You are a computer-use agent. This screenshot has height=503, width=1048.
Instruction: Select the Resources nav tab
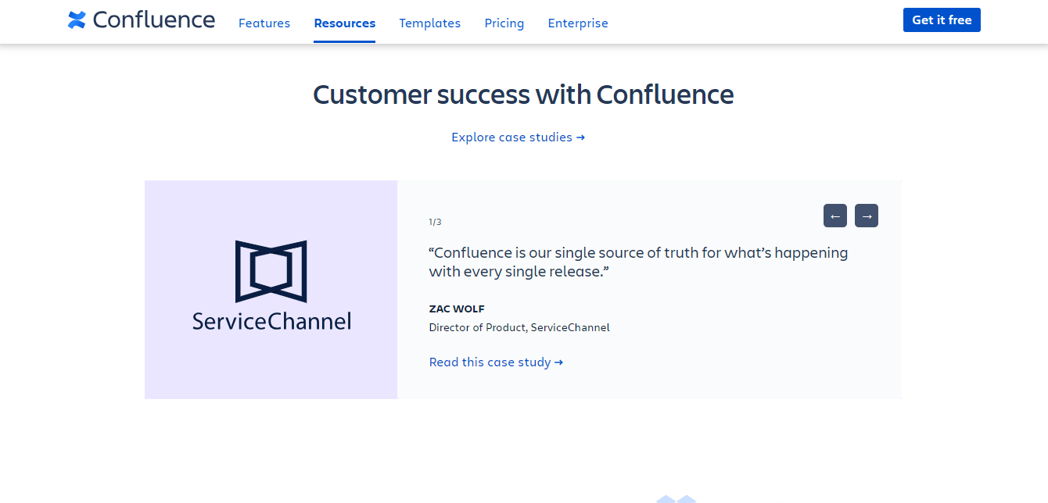coord(345,23)
